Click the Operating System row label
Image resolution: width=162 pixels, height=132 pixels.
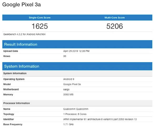point(14,79)
